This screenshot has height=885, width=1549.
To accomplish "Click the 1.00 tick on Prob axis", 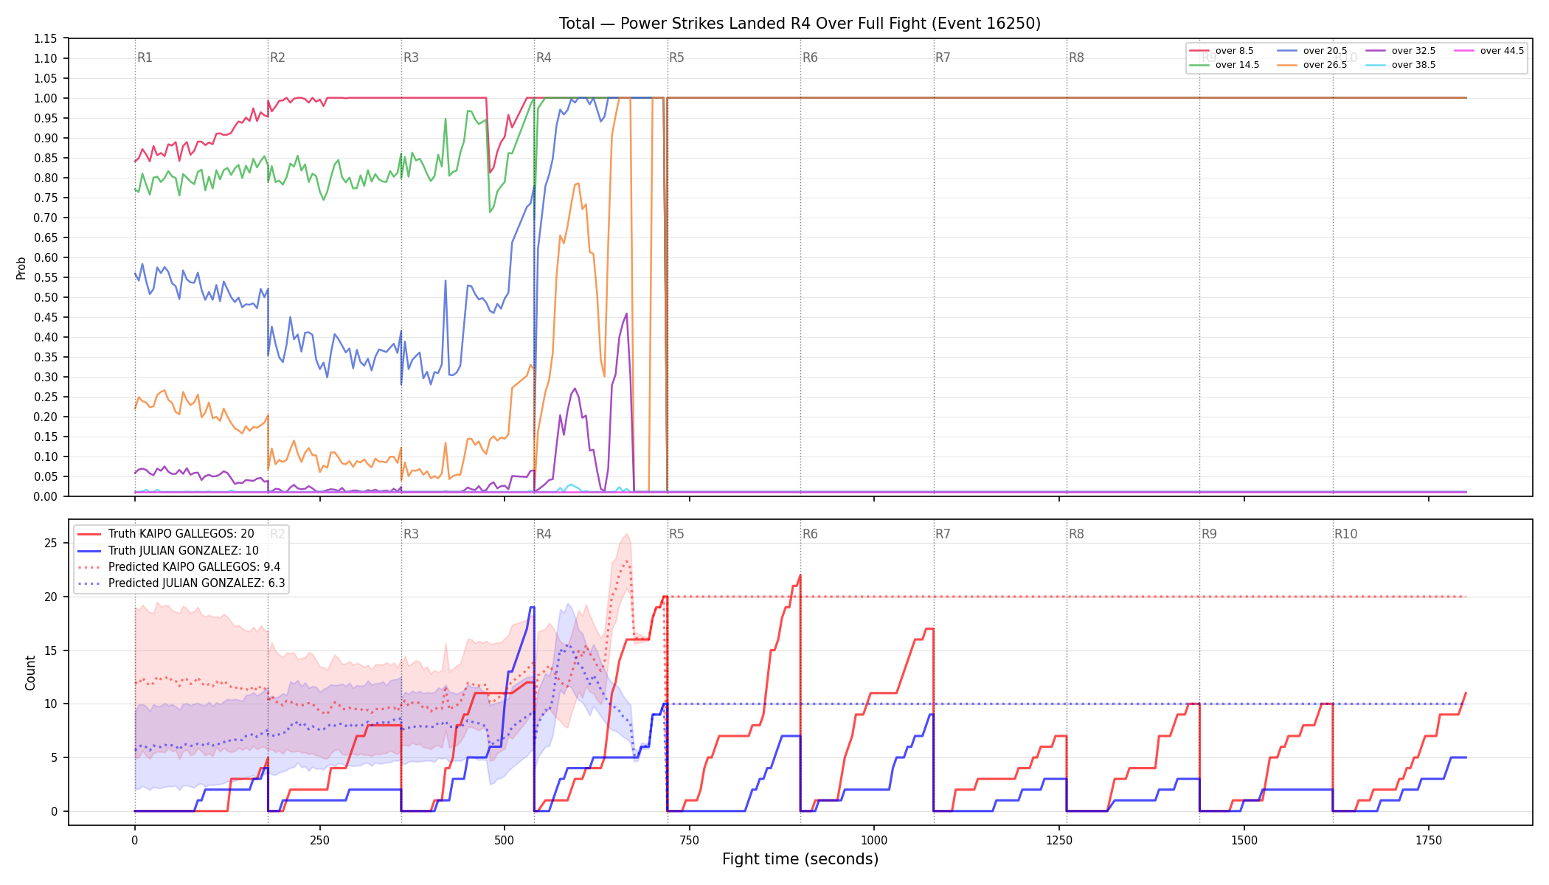I will click(x=46, y=98).
